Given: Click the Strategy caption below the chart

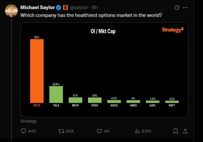Looking at the screenshot, I should tap(29, 121).
